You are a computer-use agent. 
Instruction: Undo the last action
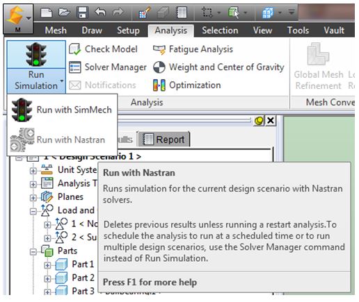(x=100, y=12)
